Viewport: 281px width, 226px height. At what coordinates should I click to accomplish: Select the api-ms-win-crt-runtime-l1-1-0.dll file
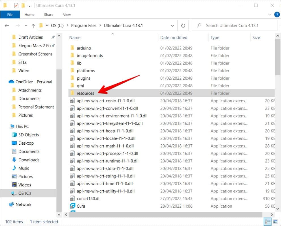171,161
